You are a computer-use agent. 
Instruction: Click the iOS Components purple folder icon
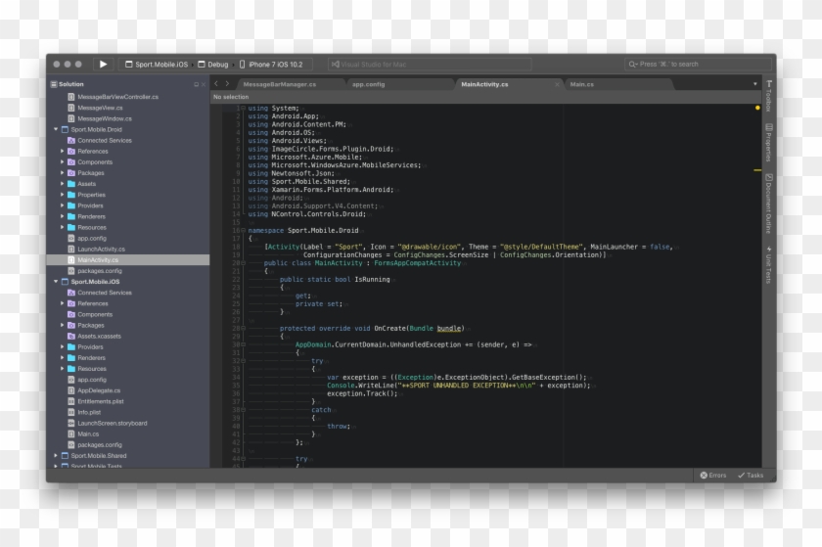[x=71, y=315]
